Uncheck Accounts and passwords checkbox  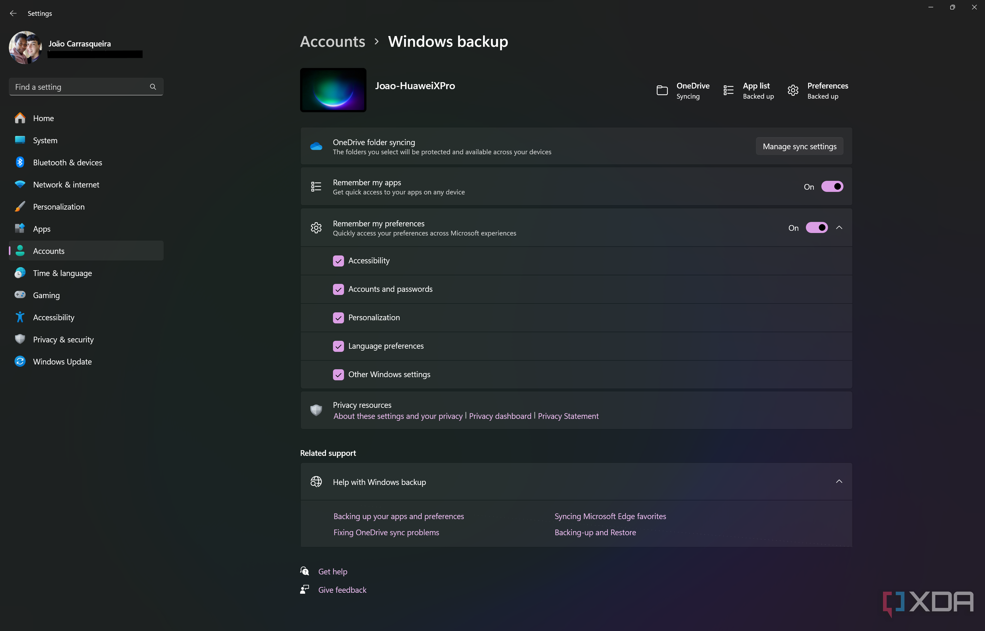coord(338,289)
